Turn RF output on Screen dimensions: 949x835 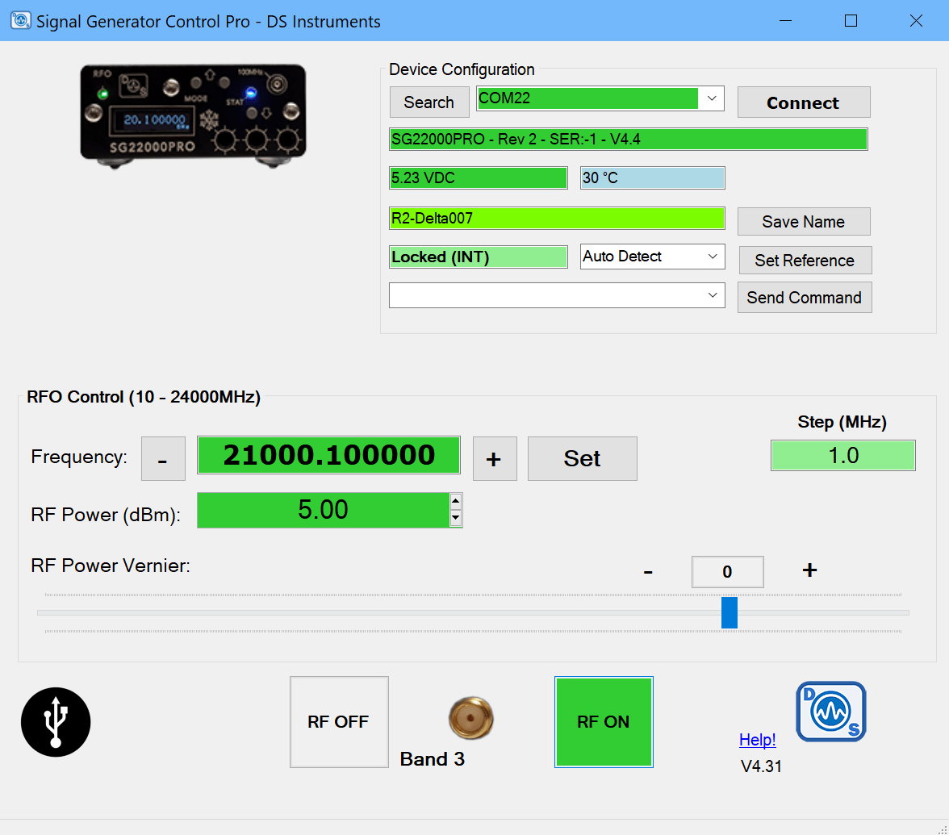click(x=604, y=722)
